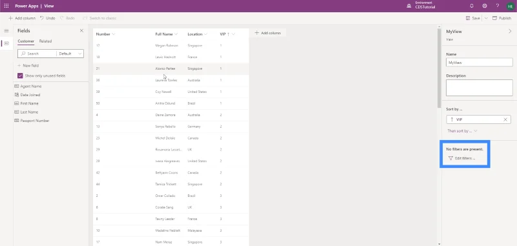Click the Madaline Neblett cell

168,231
